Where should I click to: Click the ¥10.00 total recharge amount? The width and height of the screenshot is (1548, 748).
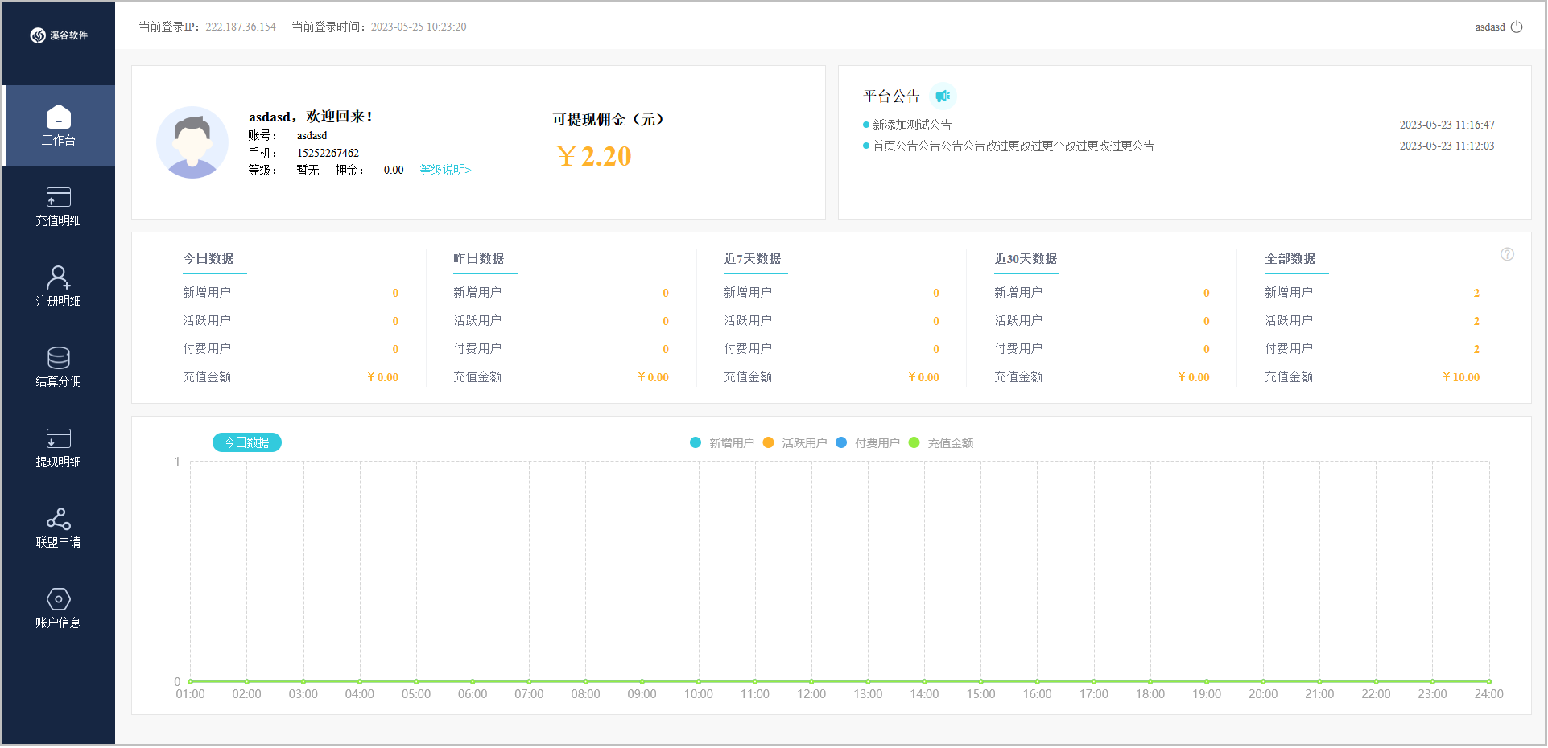click(x=1460, y=377)
